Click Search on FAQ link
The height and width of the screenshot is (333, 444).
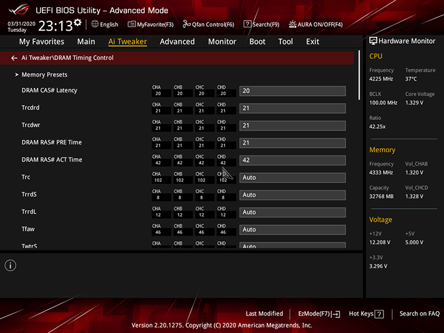point(420,314)
